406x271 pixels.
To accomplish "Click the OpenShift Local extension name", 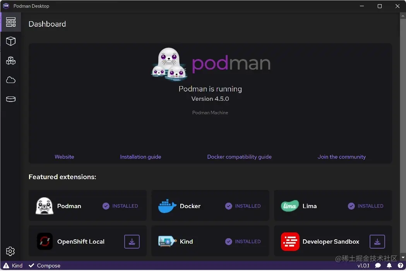I will (81, 242).
